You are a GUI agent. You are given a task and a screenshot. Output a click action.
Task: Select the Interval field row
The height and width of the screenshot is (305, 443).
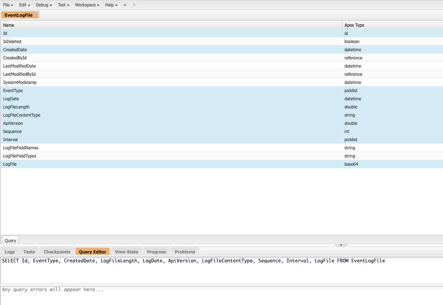pyautogui.click(x=221, y=140)
